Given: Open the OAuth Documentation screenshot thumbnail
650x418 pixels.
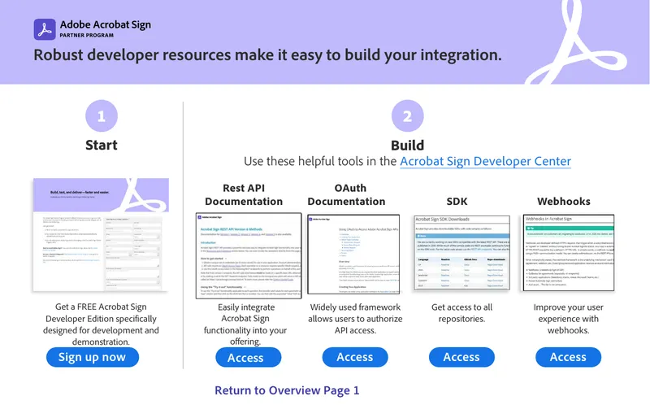Looking at the screenshot, I should click(x=353, y=254).
